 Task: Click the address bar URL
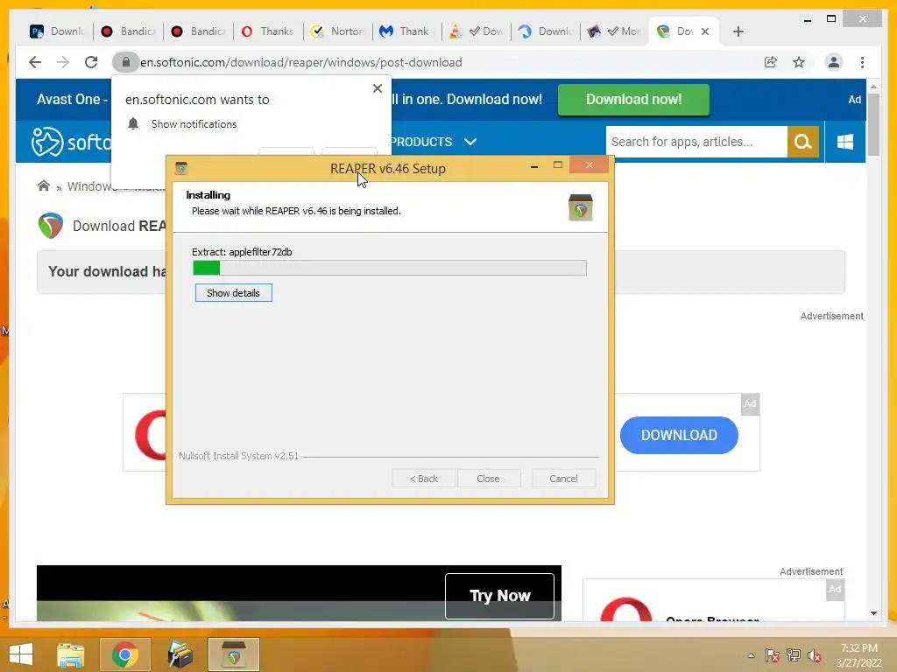click(301, 62)
